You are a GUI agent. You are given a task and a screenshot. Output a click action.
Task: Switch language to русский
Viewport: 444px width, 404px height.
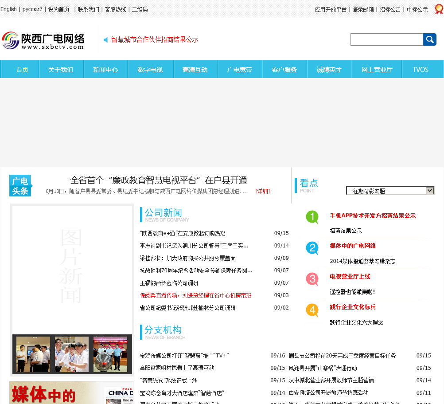point(32,9)
